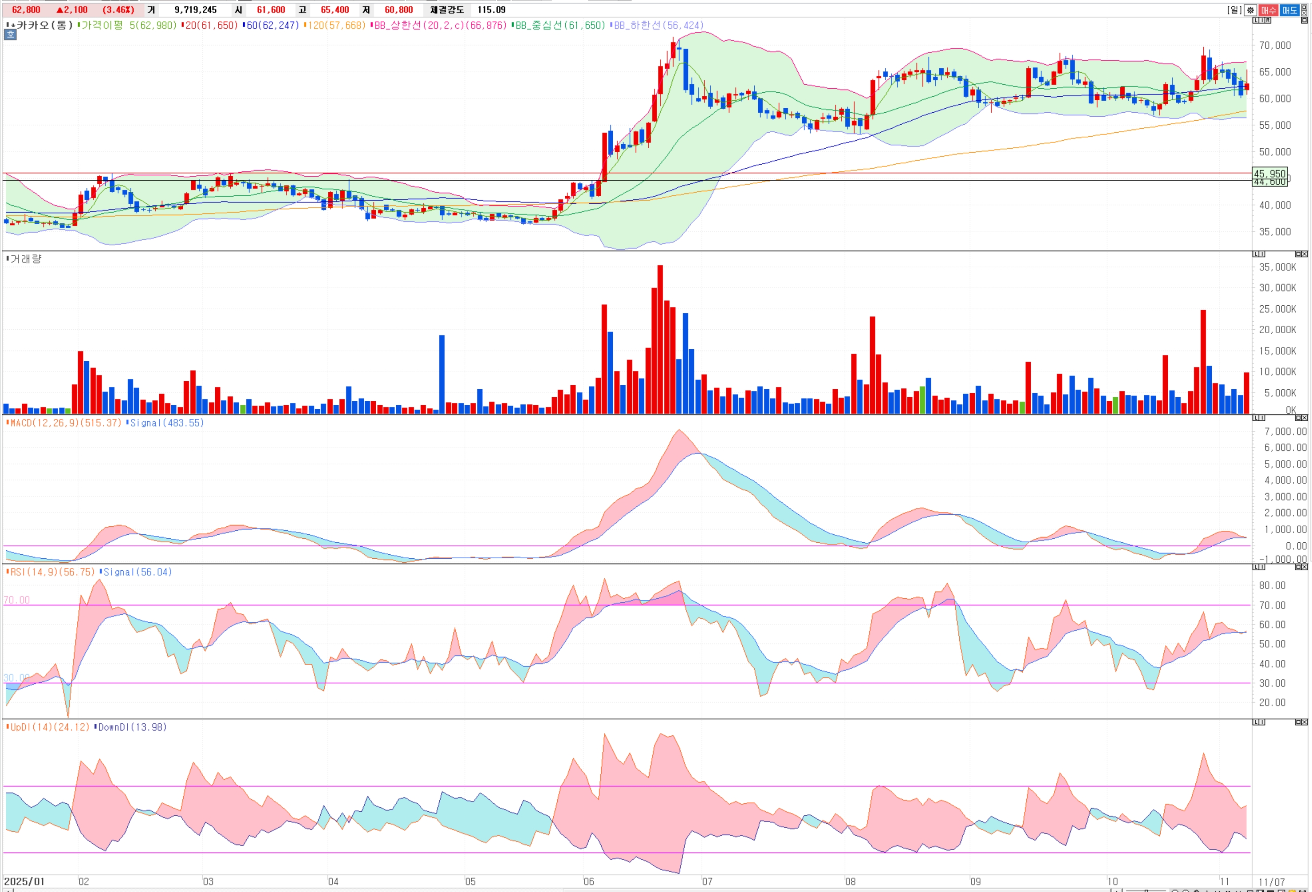Screen dimensions: 1312x892
Task: Click the blue 호 quote icon
Action: click(x=10, y=35)
